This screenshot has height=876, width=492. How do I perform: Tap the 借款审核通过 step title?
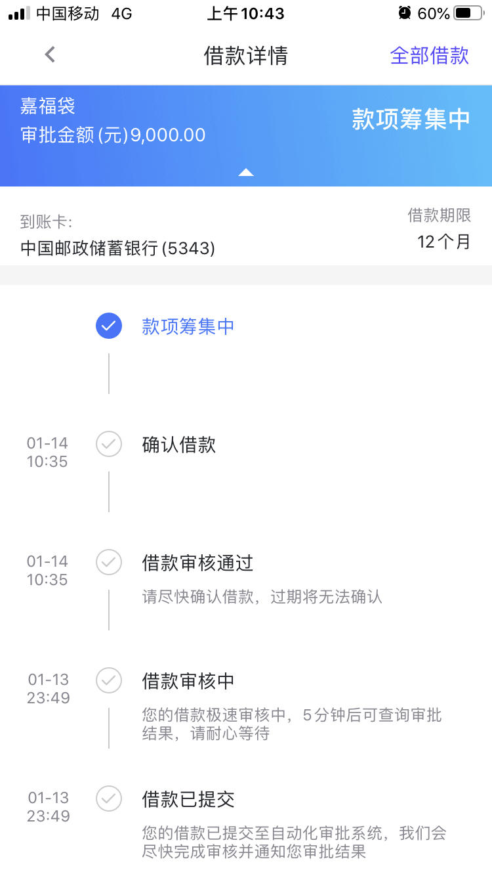pos(197,563)
